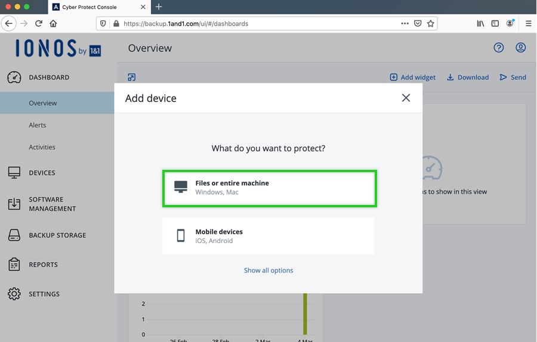Screen dimensions: 537x342
Task: Click the Backup Storage drive icon
Action: (x=14, y=235)
